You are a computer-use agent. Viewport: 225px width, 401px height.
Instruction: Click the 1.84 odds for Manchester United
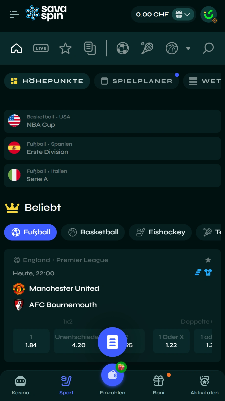(x=31, y=341)
